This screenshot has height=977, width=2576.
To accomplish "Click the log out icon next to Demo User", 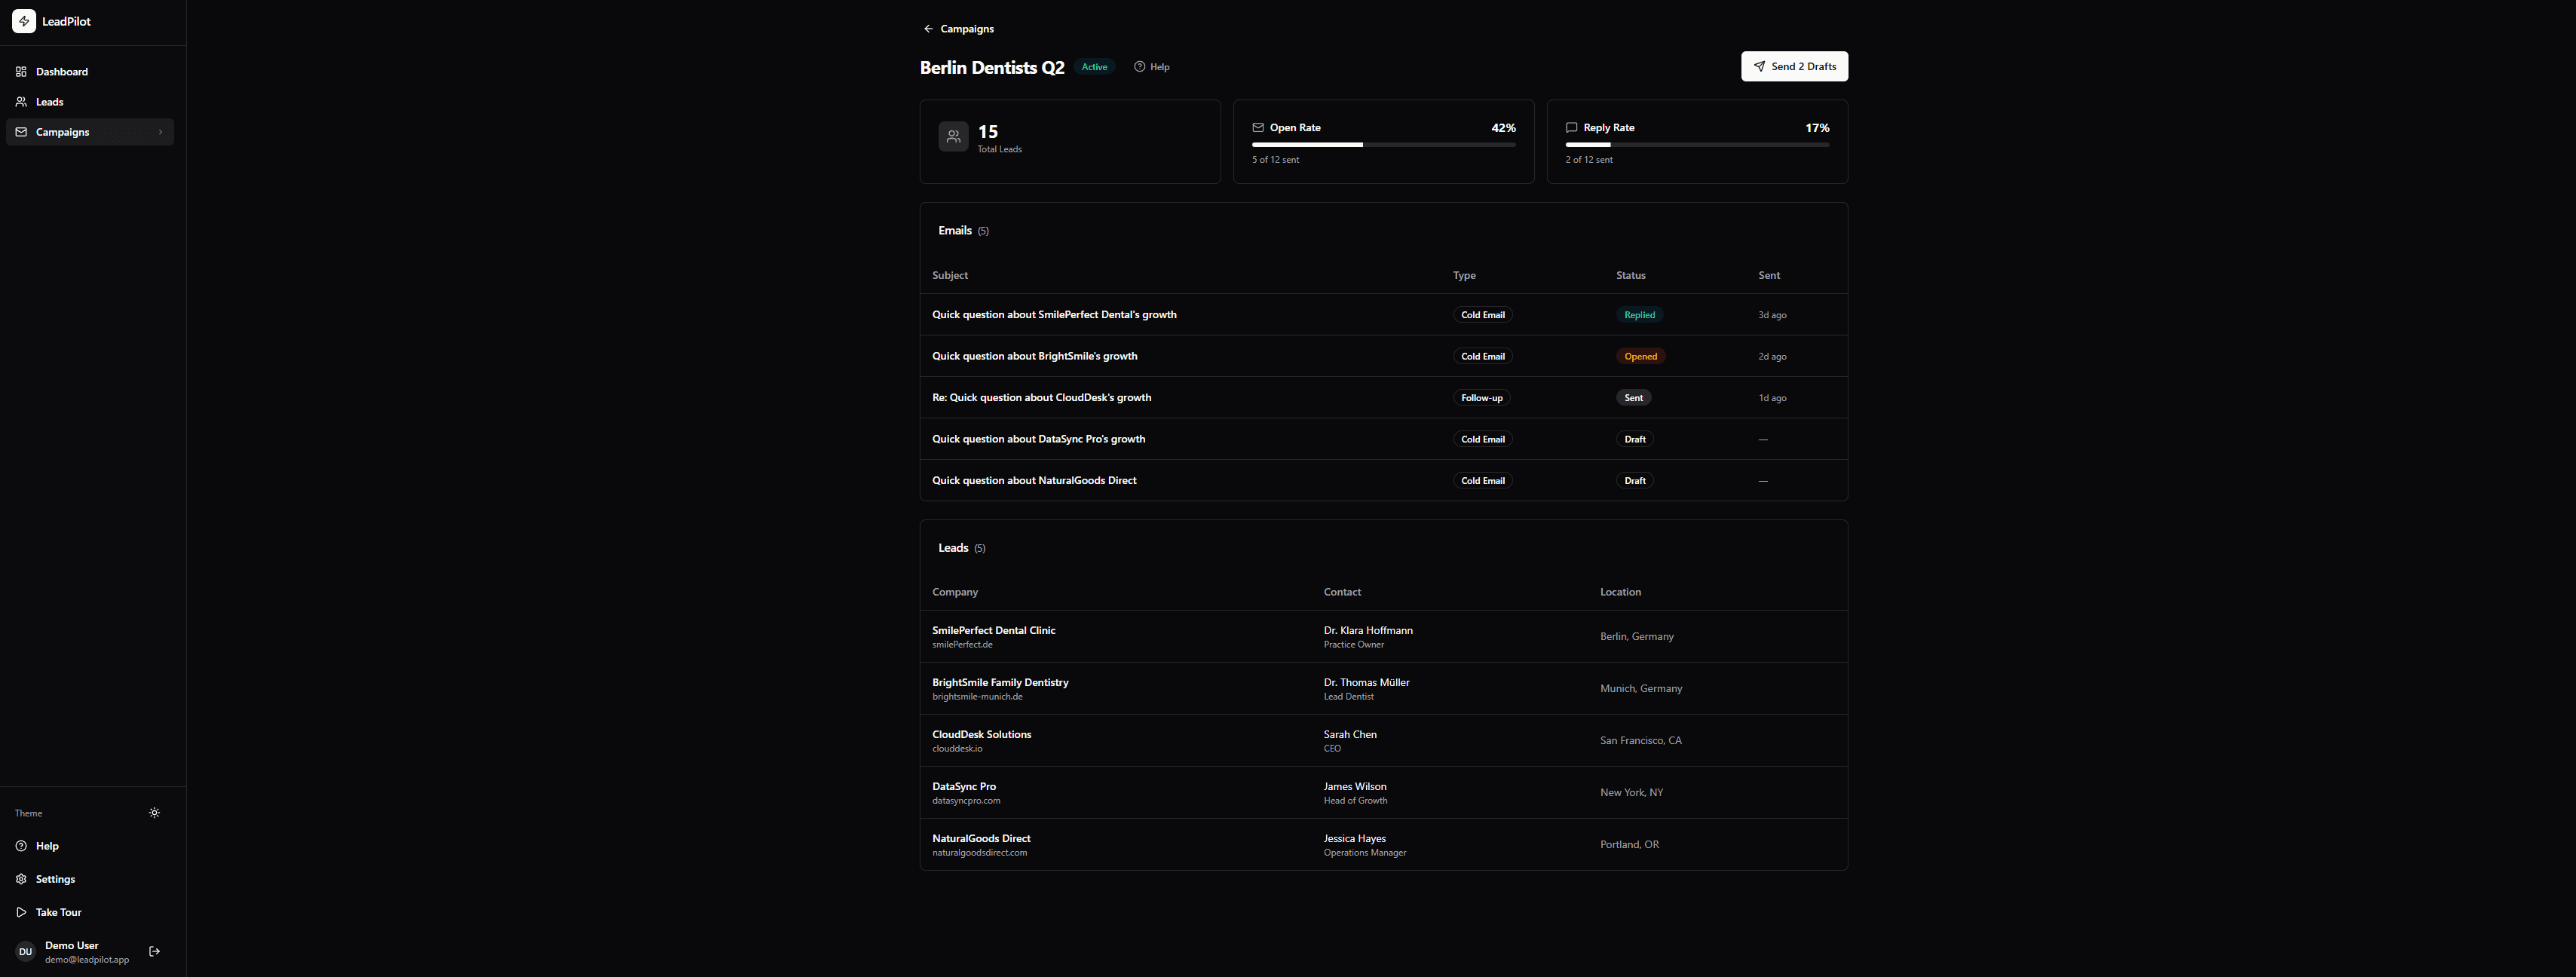I will click(x=154, y=952).
